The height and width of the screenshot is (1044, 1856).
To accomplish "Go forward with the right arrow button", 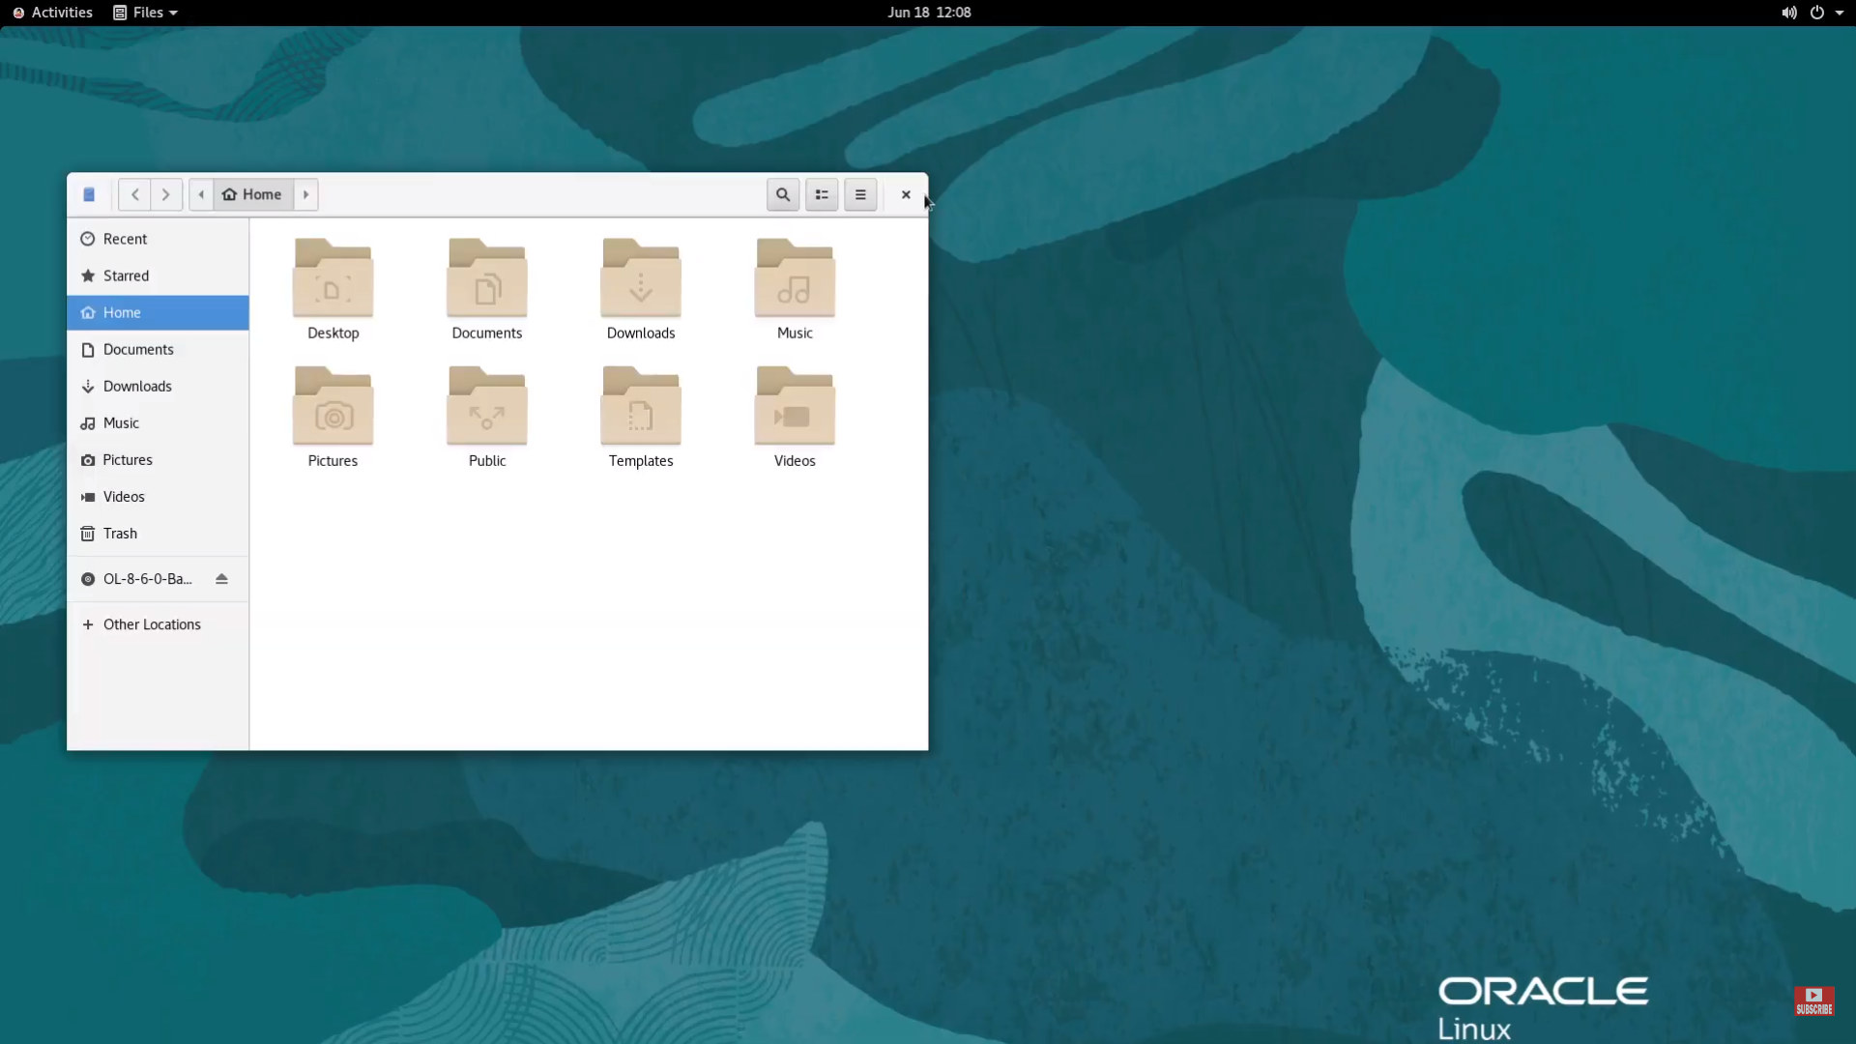I will pyautogui.click(x=166, y=194).
